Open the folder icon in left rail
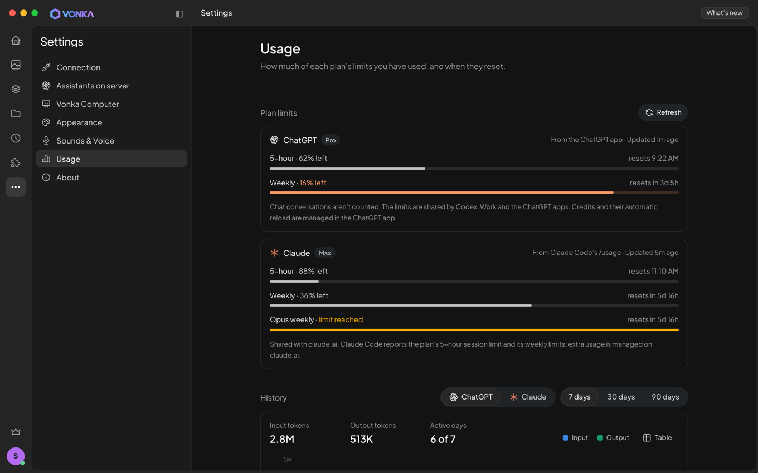This screenshot has width=758, height=473. (16, 114)
